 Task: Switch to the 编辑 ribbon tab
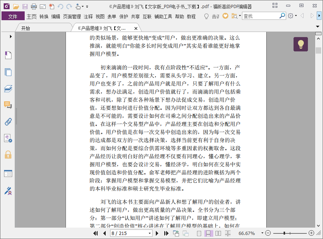(56, 17)
